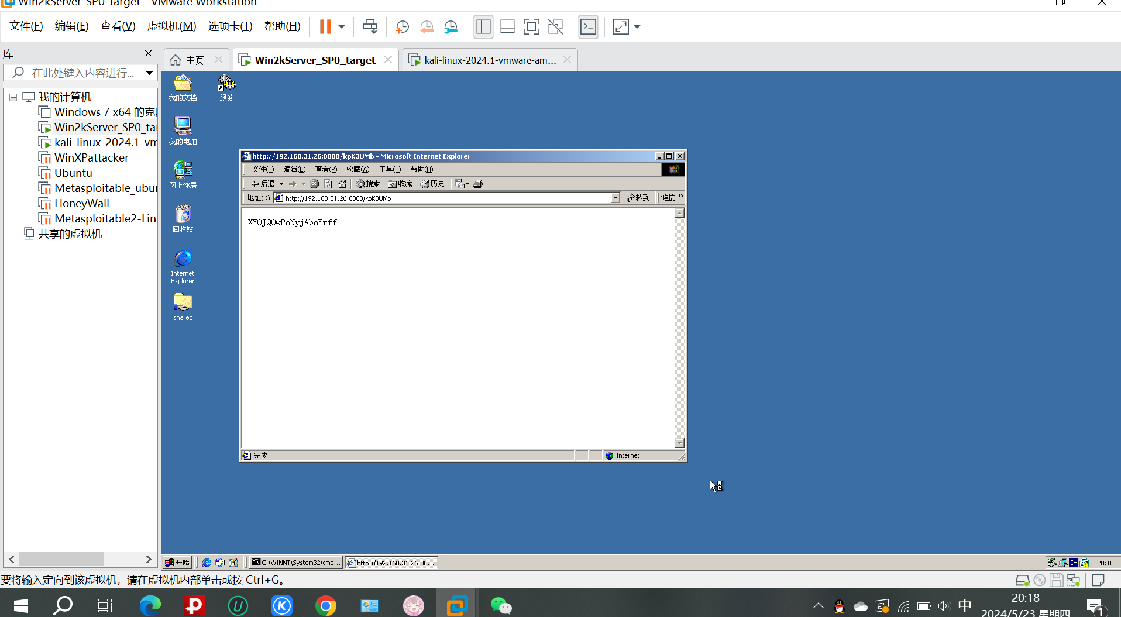1121x617 pixels.
Task: Open the 虚拟机(M) menu
Action: point(171,26)
